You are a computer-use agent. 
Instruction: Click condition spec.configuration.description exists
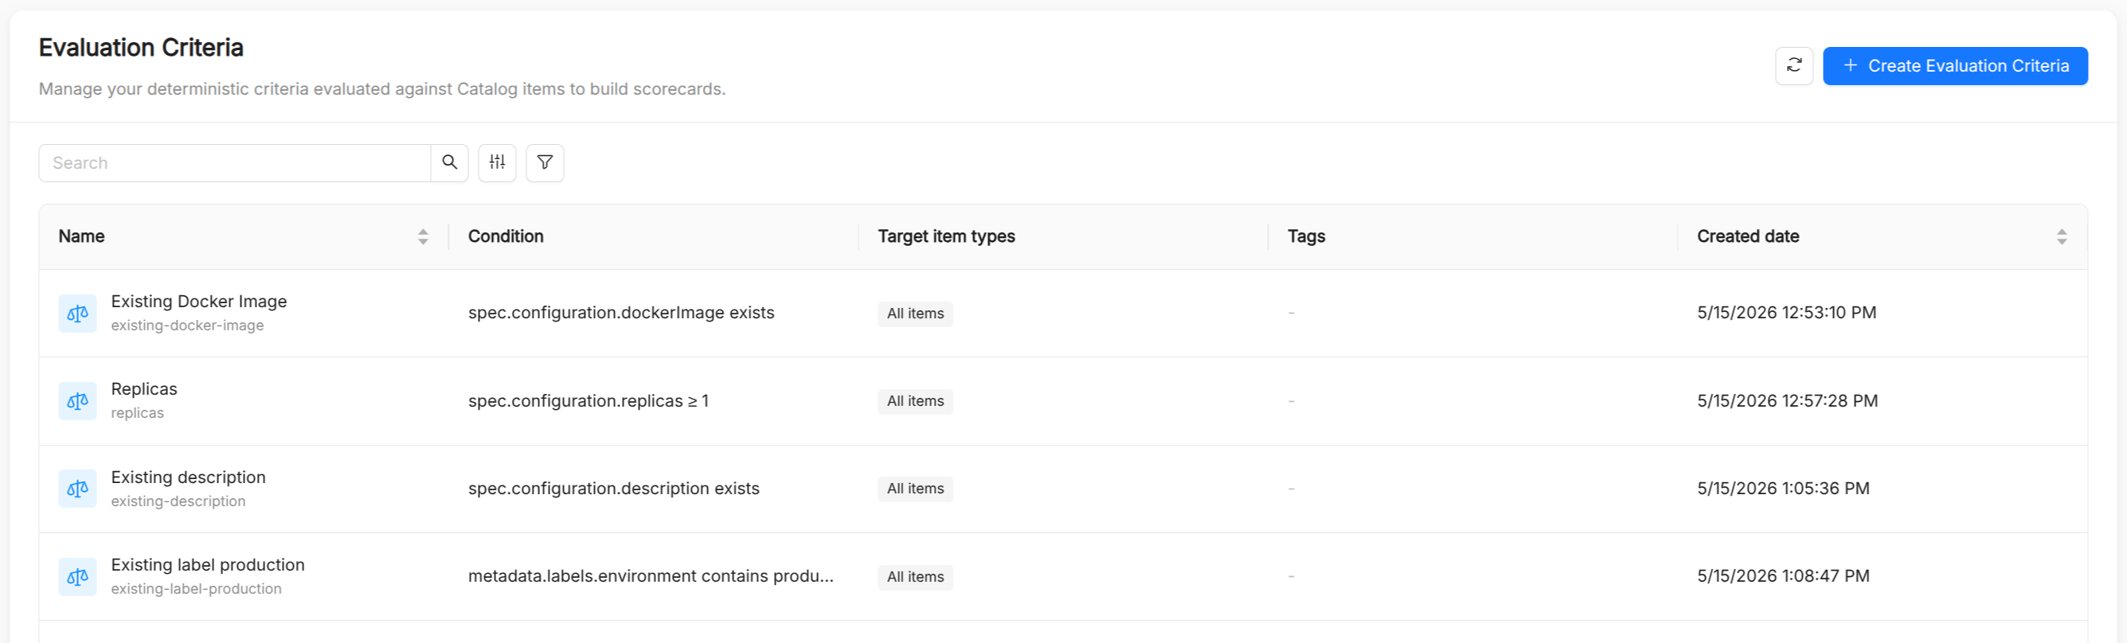click(613, 489)
